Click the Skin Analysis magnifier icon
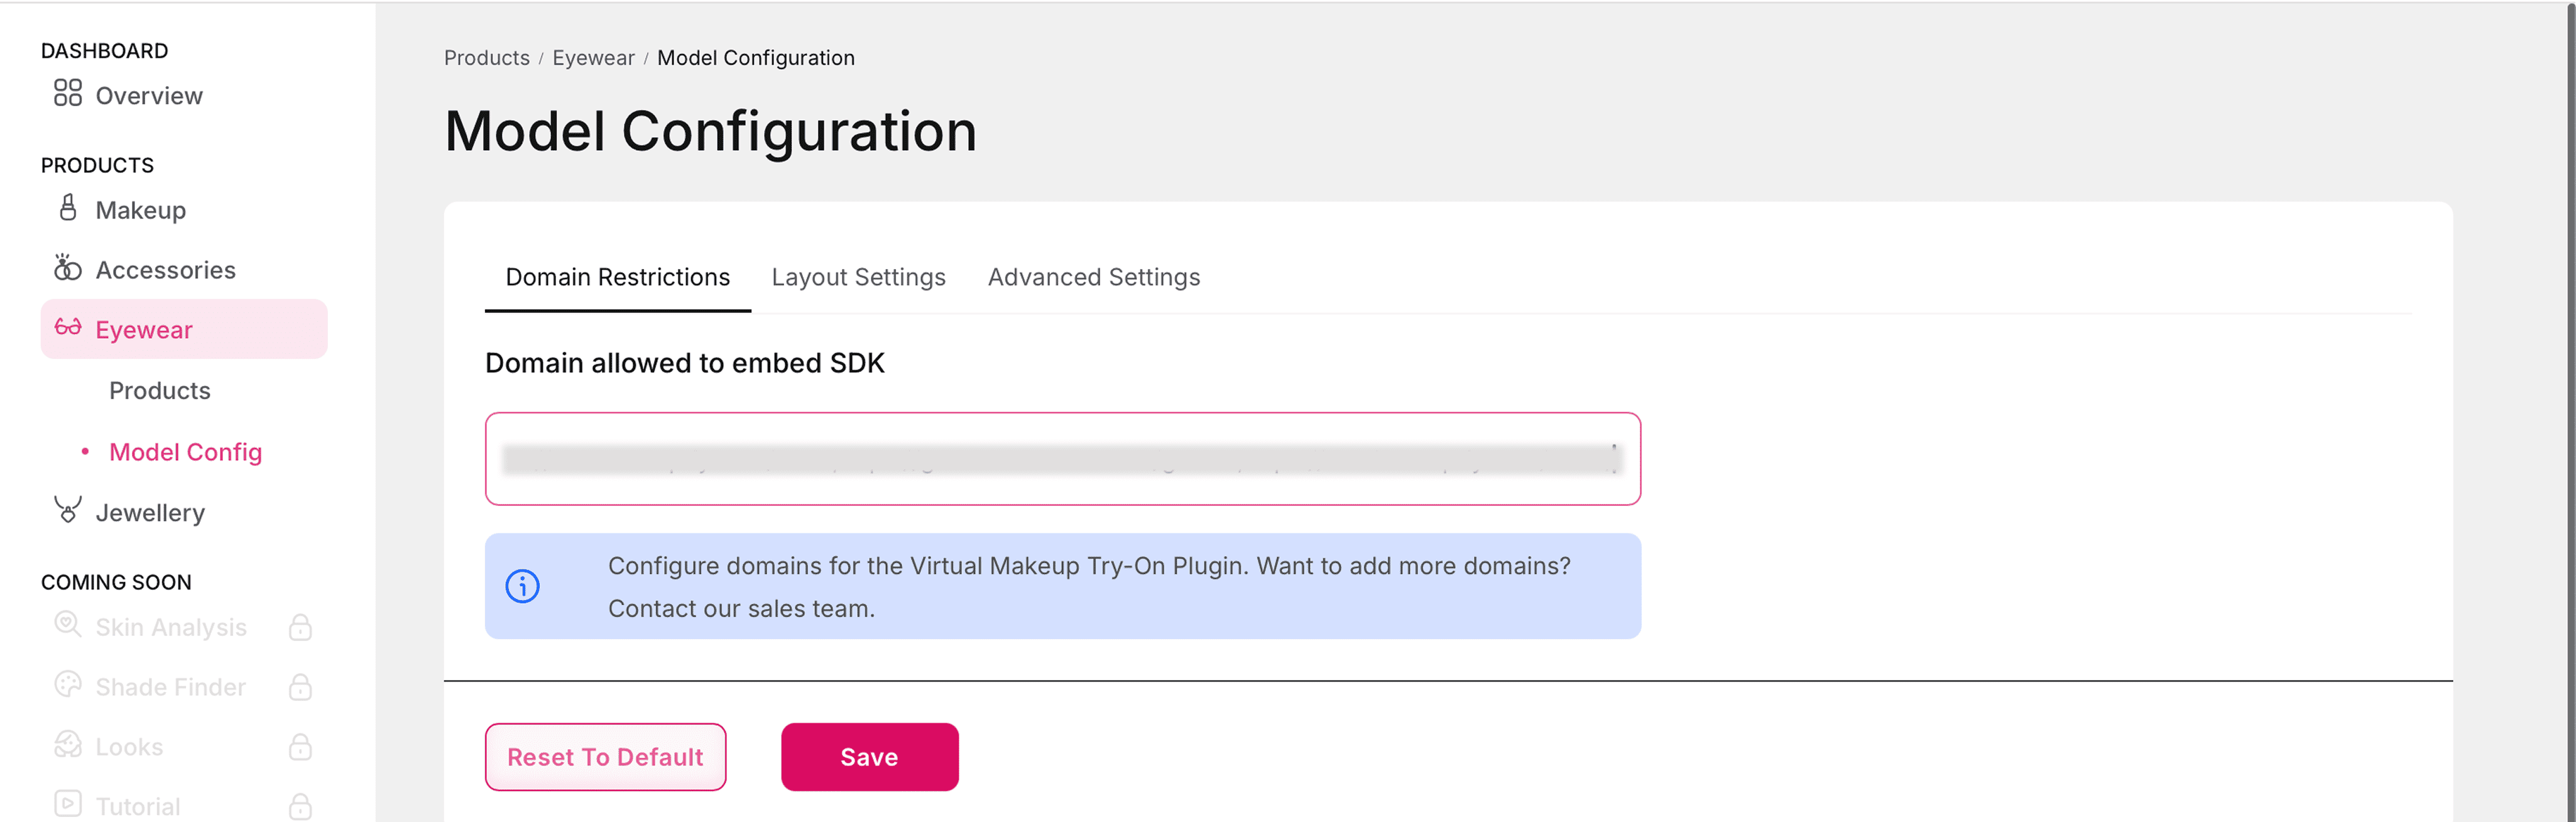 (68, 625)
